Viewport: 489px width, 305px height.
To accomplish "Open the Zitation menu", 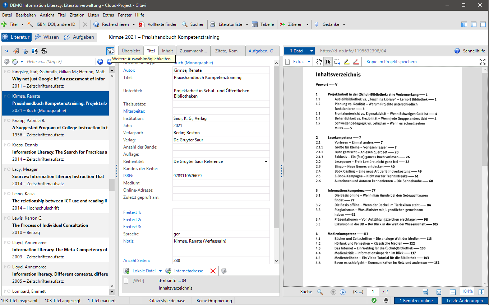I will pyautogui.click(x=77, y=15).
